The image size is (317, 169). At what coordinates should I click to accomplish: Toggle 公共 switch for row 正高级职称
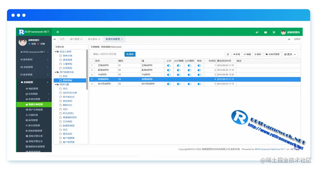(169, 66)
